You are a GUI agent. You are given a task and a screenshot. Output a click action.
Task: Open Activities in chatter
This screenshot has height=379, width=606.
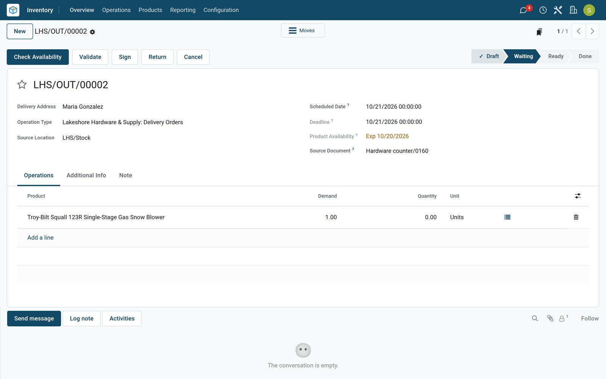click(x=122, y=318)
